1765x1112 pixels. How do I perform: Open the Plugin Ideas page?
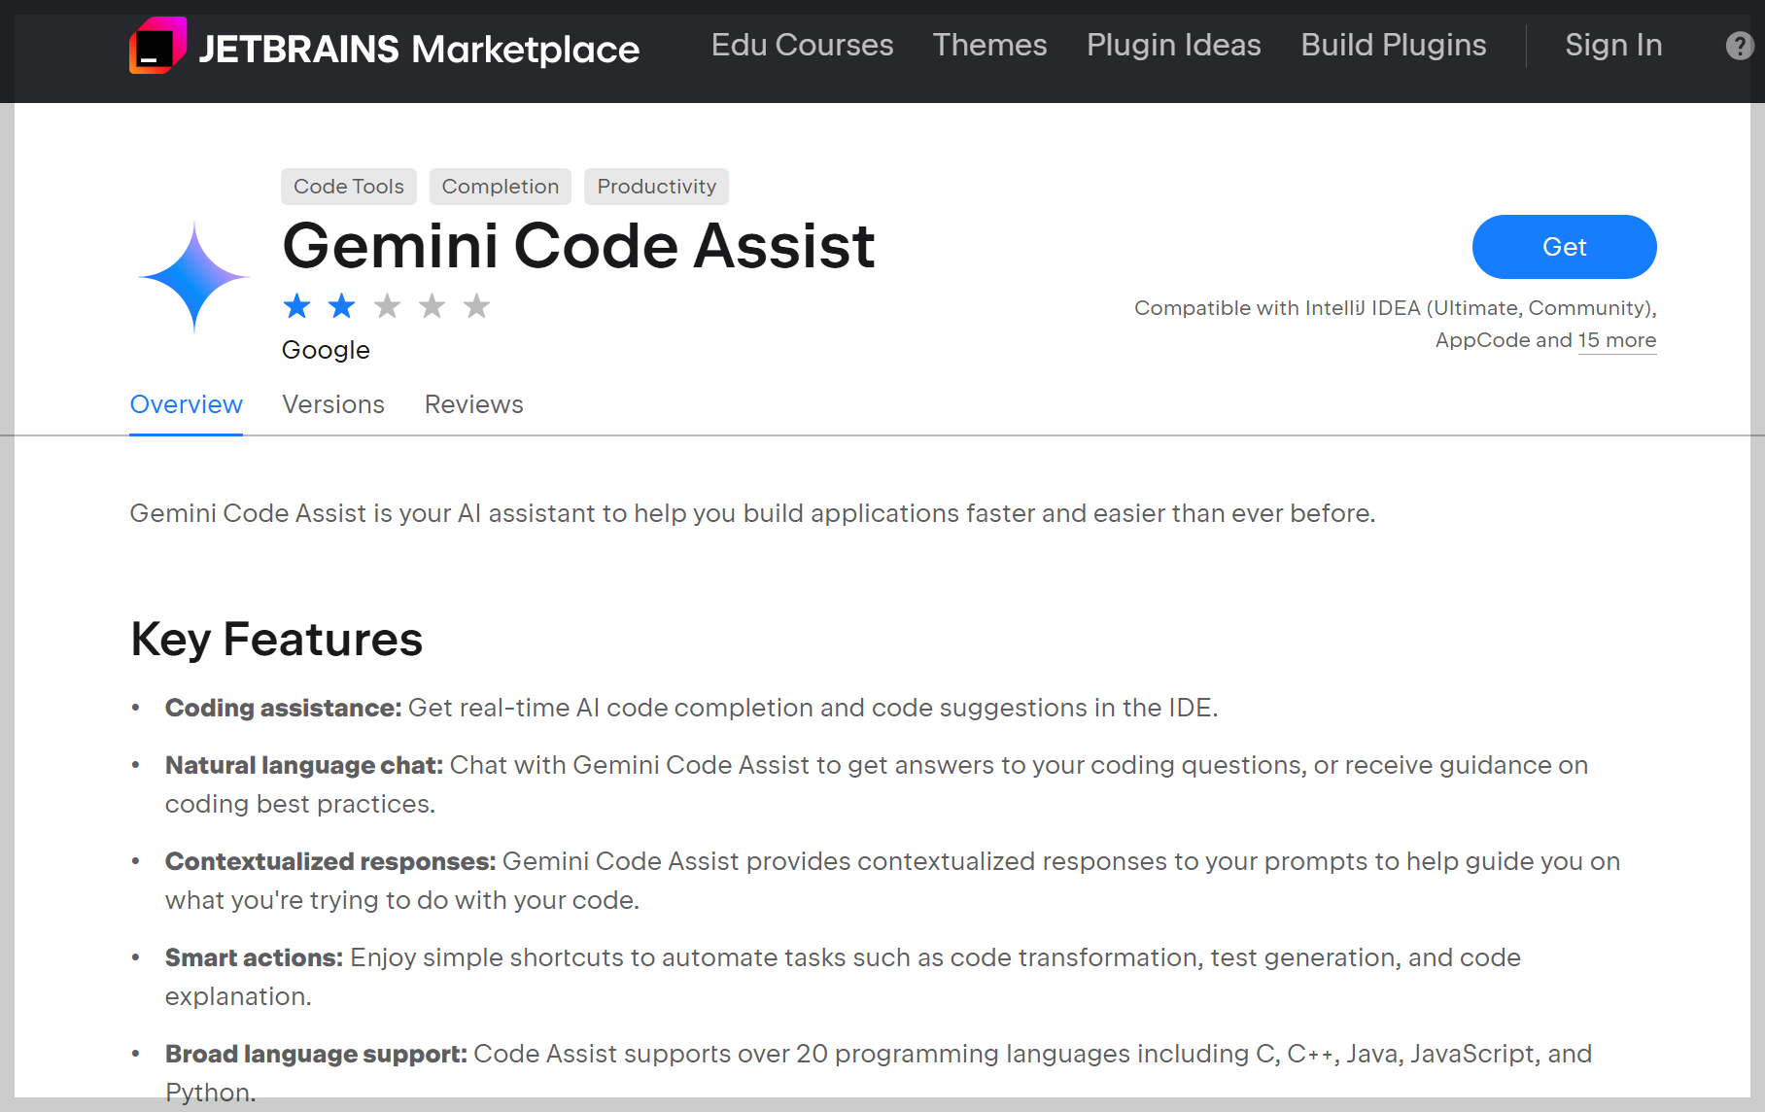(x=1173, y=45)
